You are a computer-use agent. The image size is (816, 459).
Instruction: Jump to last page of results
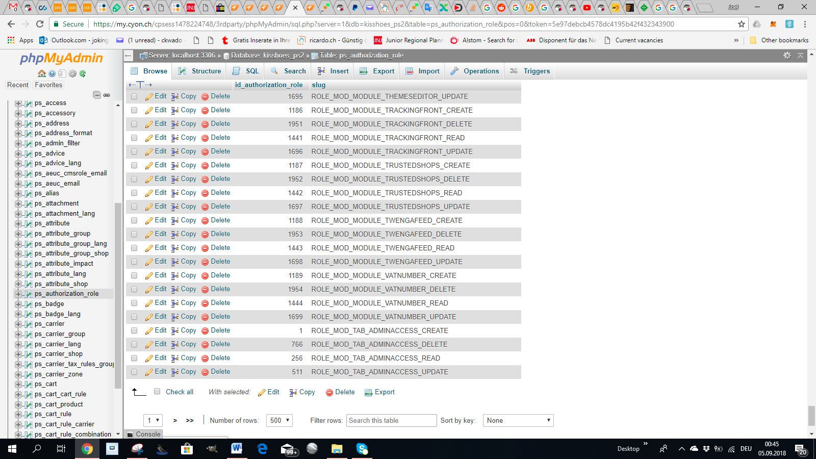[190, 421]
